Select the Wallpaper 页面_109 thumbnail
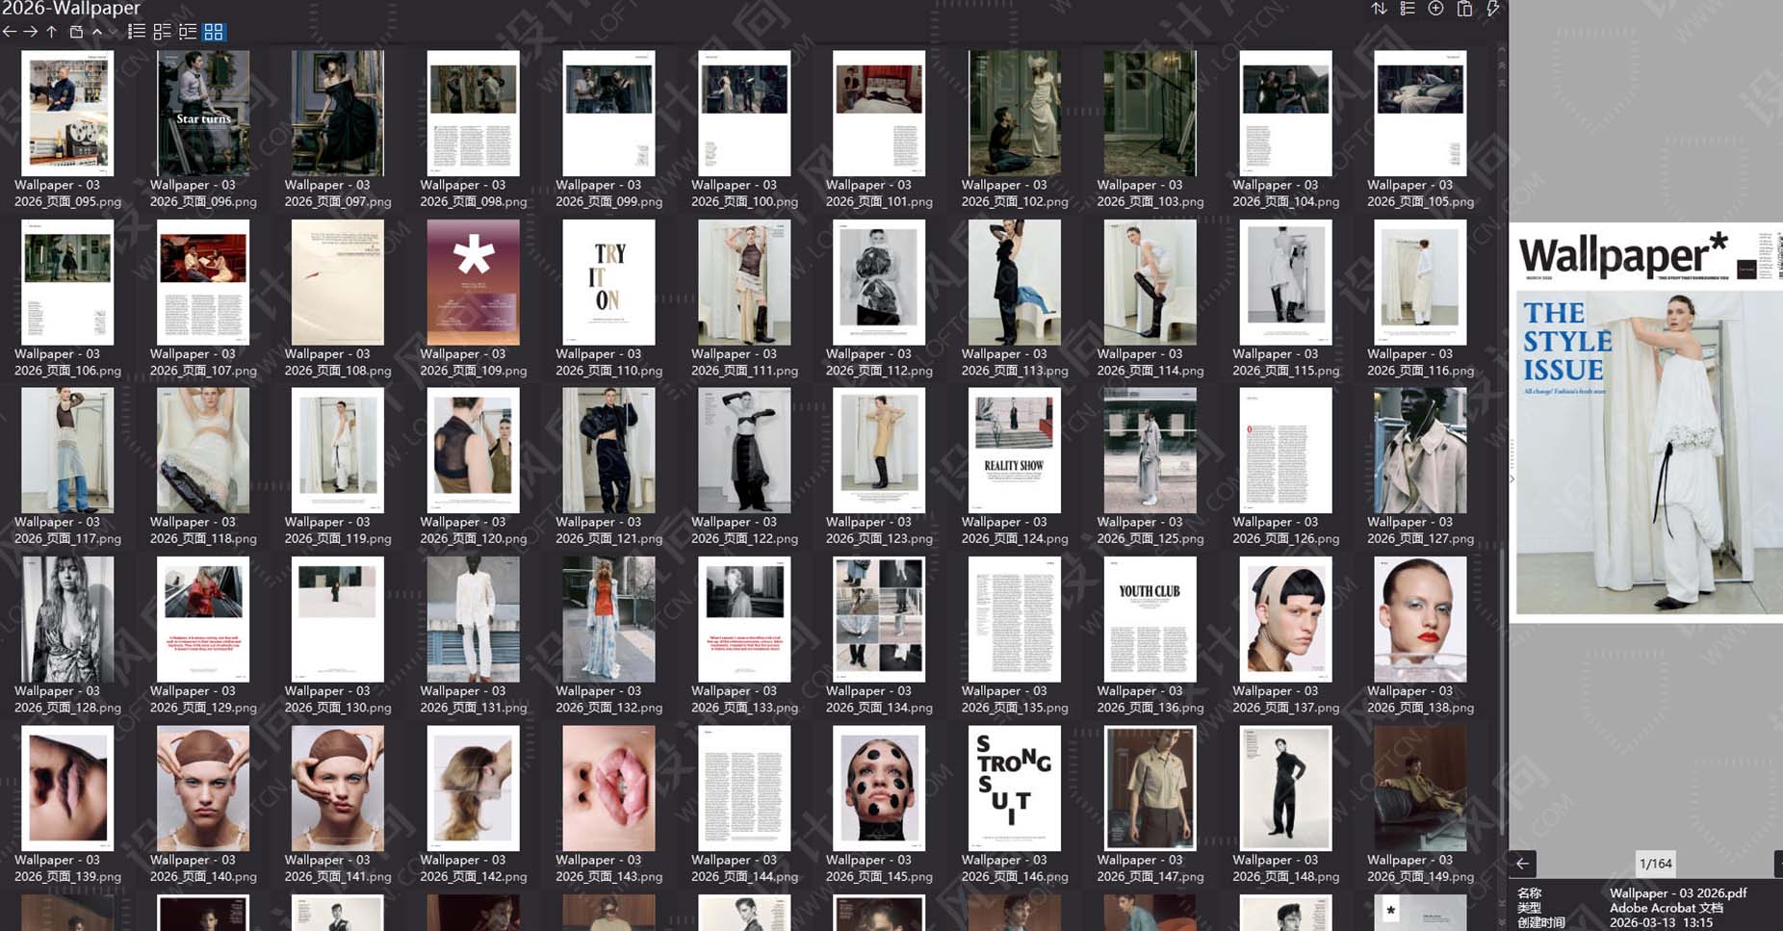This screenshot has width=1783, height=931. [x=471, y=282]
